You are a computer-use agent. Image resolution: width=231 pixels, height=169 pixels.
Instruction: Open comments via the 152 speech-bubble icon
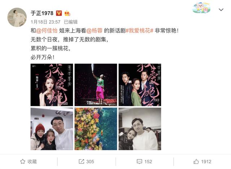139,161
